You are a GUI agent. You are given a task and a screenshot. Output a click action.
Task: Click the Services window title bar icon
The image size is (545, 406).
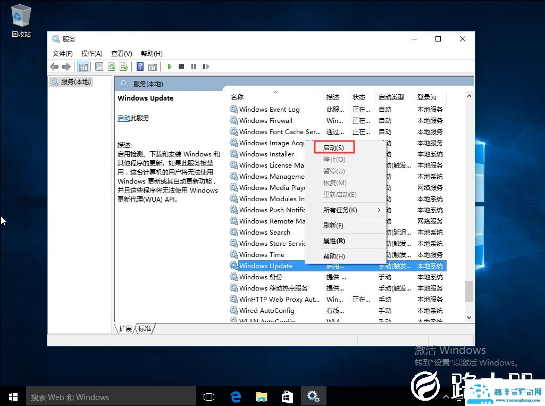pyautogui.click(x=56, y=39)
